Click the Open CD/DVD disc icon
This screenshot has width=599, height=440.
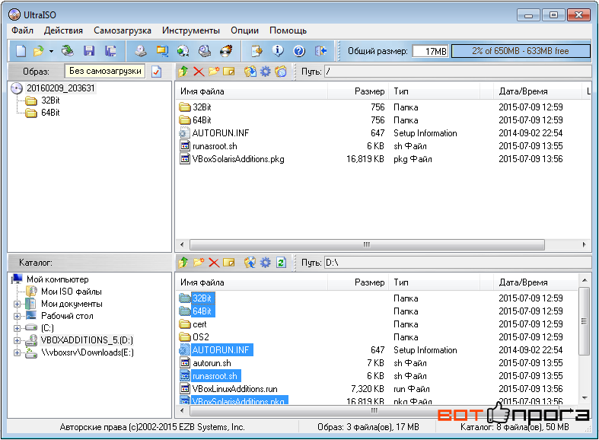pos(68,51)
